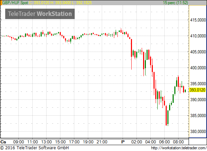The width and height of the screenshot is (207, 151).
Task: Click the Cs day label on the time axis
Action: coord(3,142)
